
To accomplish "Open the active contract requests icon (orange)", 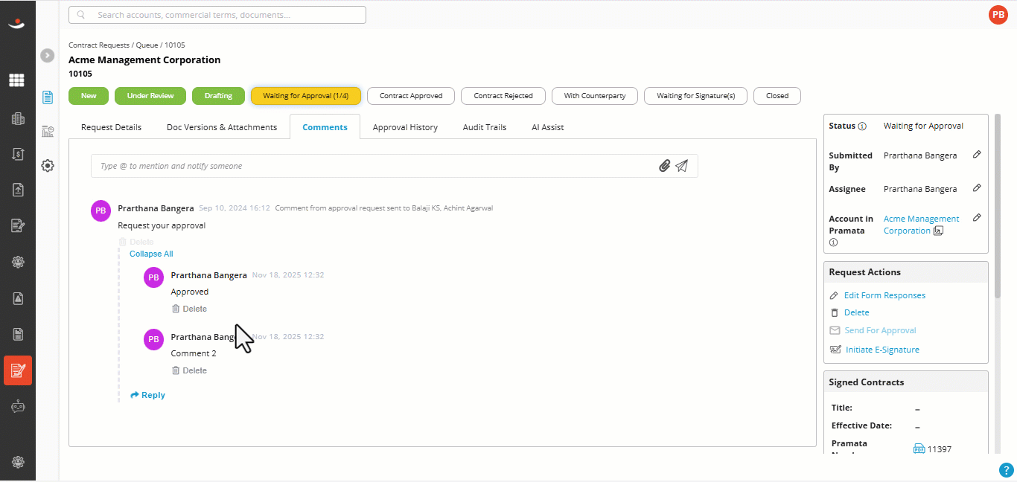I will point(18,370).
